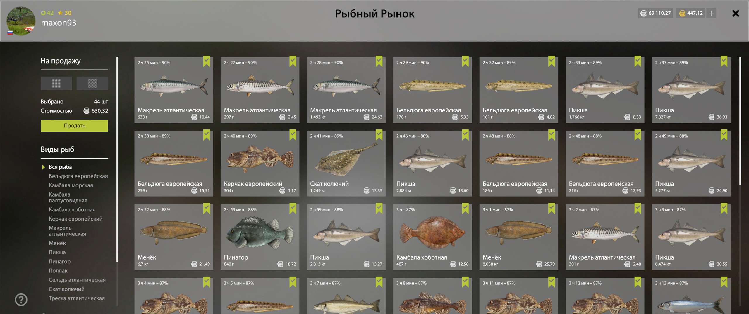Toggle the checkmark on the Пинагор card
This screenshot has width=749, height=314.
pos(293,208)
